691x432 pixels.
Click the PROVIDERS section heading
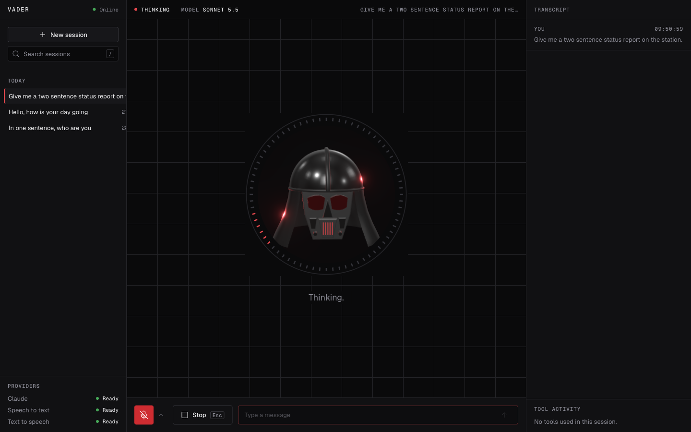(24, 386)
